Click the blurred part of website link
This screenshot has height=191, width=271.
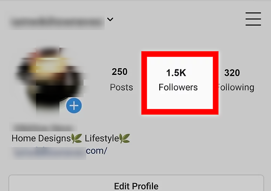coord(49,153)
